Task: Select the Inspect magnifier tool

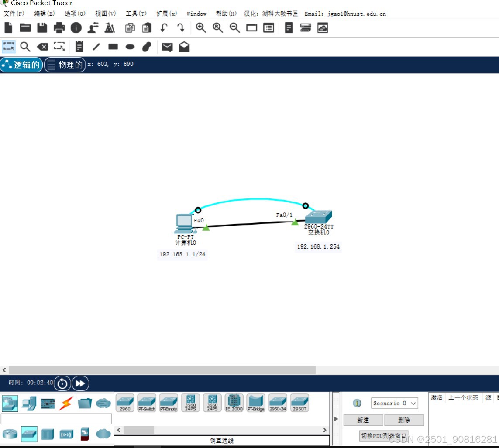Action: click(25, 47)
